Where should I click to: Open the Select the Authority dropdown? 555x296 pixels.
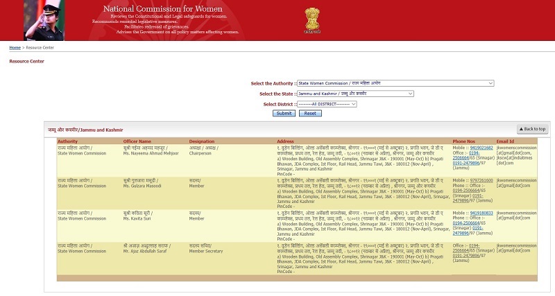395,83
